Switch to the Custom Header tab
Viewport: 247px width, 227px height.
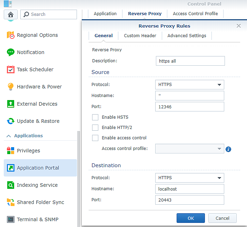pos(140,36)
